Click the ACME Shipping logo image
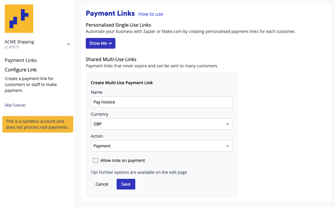 [x=19, y=19]
